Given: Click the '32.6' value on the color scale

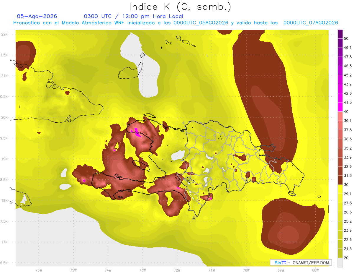Looking at the screenshot, I should 348,166.
